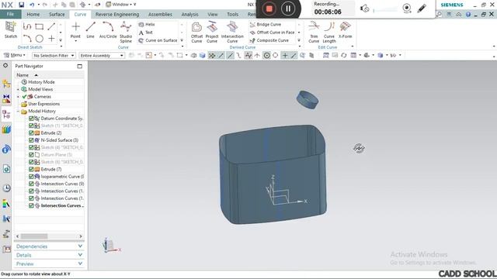Adjust the recorder volume slider

(x=385, y=10)
